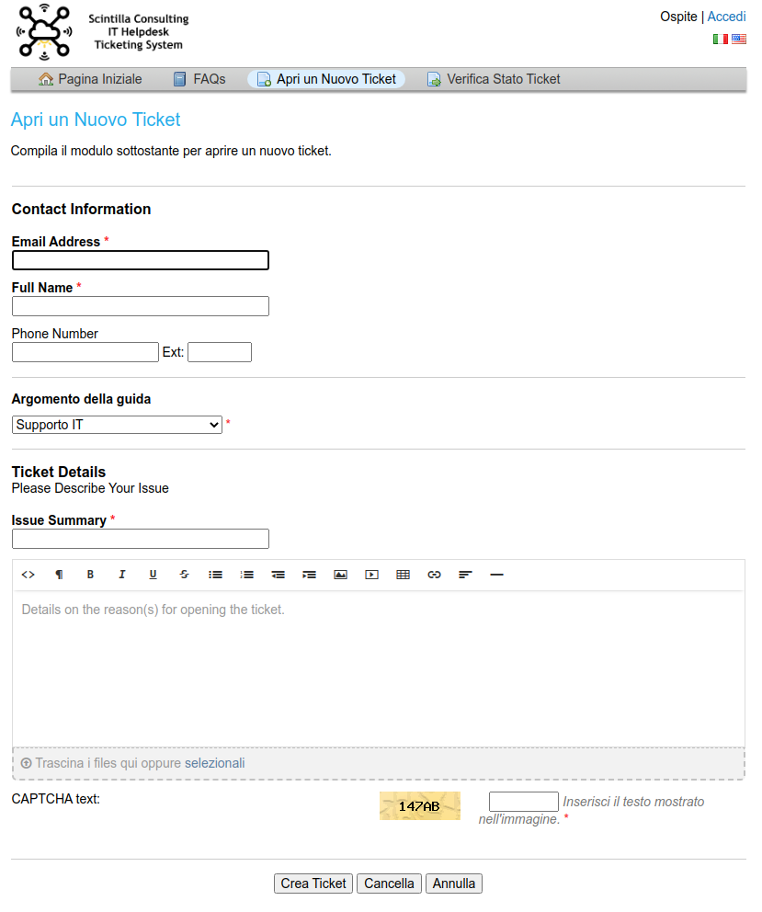Select the US English flag
Screen dimensions: 762x912
click(739, 40)
